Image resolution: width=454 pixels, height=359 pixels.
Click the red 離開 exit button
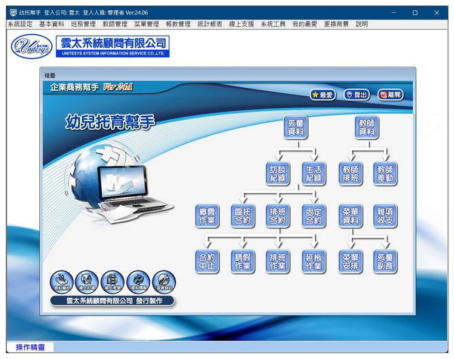click(x=390, y=94)
